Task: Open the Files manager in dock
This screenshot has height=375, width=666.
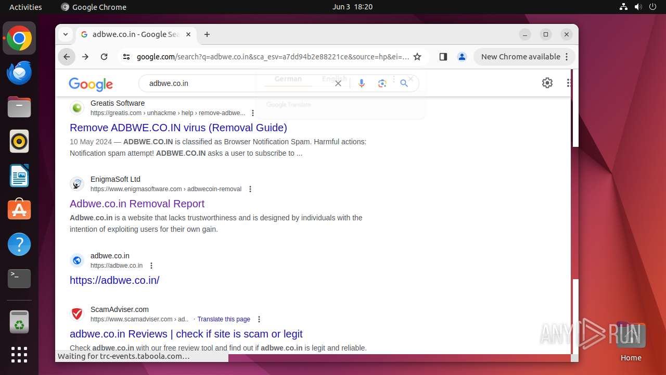Action: (19, 107)
